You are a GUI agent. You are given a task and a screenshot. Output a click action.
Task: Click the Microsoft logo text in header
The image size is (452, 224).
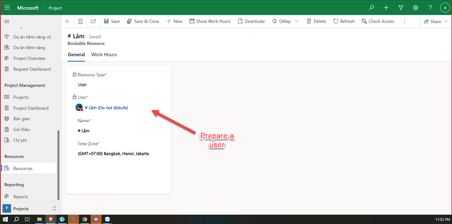(28, 8)
